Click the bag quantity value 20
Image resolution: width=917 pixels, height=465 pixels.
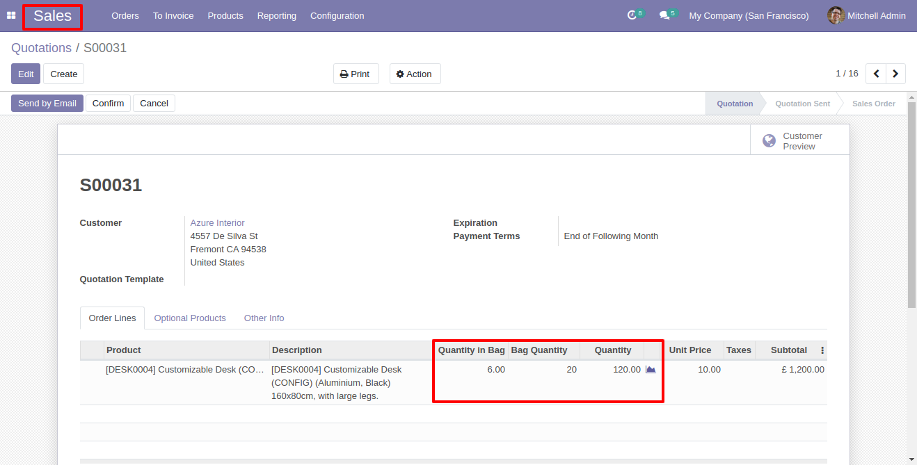click(571, 370)
